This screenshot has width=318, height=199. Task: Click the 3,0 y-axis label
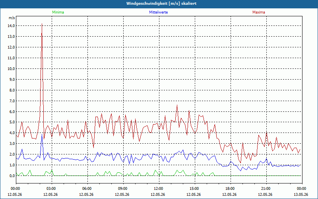coord(12,144)
